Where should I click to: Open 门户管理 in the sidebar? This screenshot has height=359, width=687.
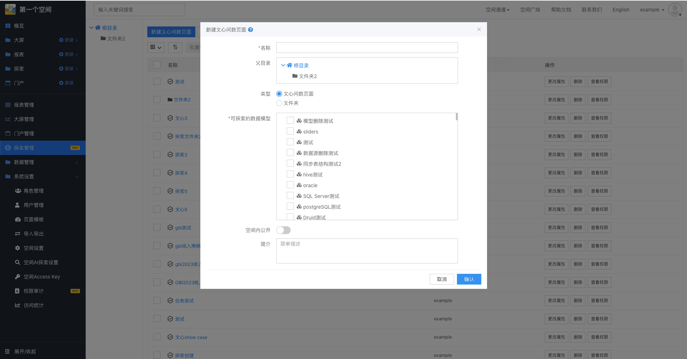(24, 134)
